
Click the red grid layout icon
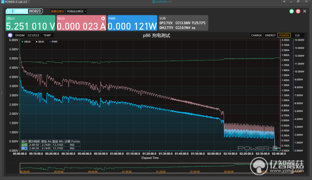pos(298,11)
